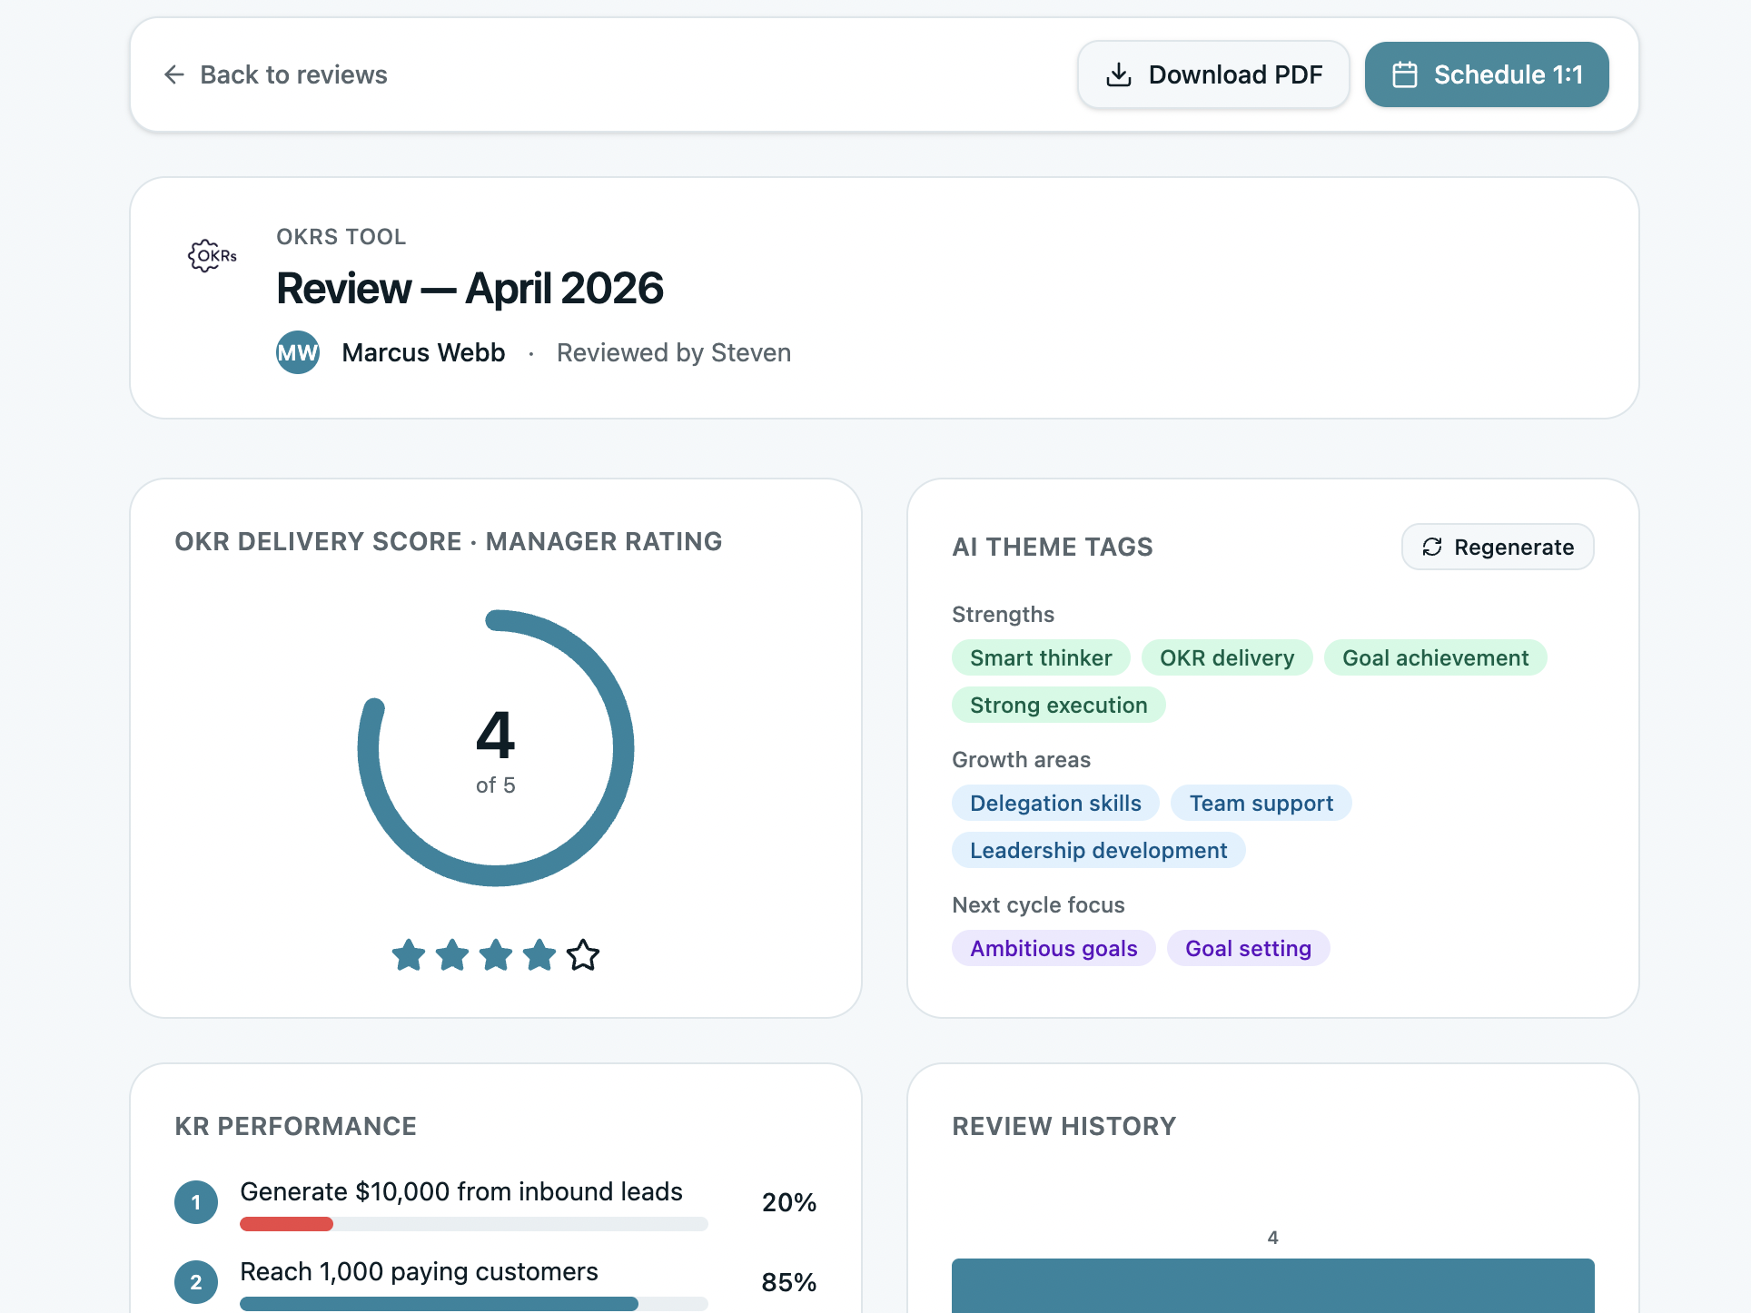
Task: Click 'Generate $10,000 from inbound leads' KR
Action: coord(461,1191)
